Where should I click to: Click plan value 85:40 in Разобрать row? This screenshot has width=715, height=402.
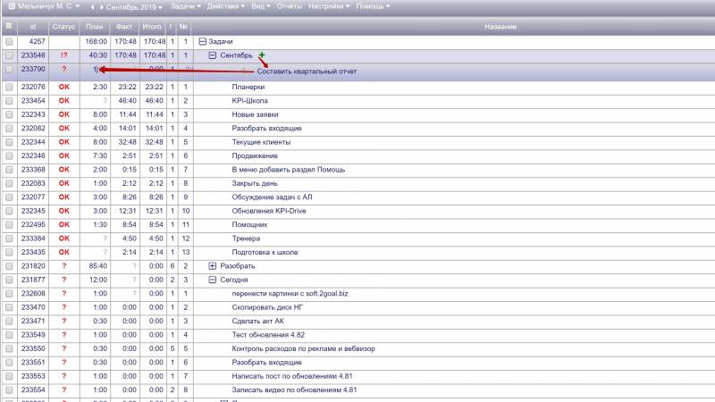(x=98, y=266)
